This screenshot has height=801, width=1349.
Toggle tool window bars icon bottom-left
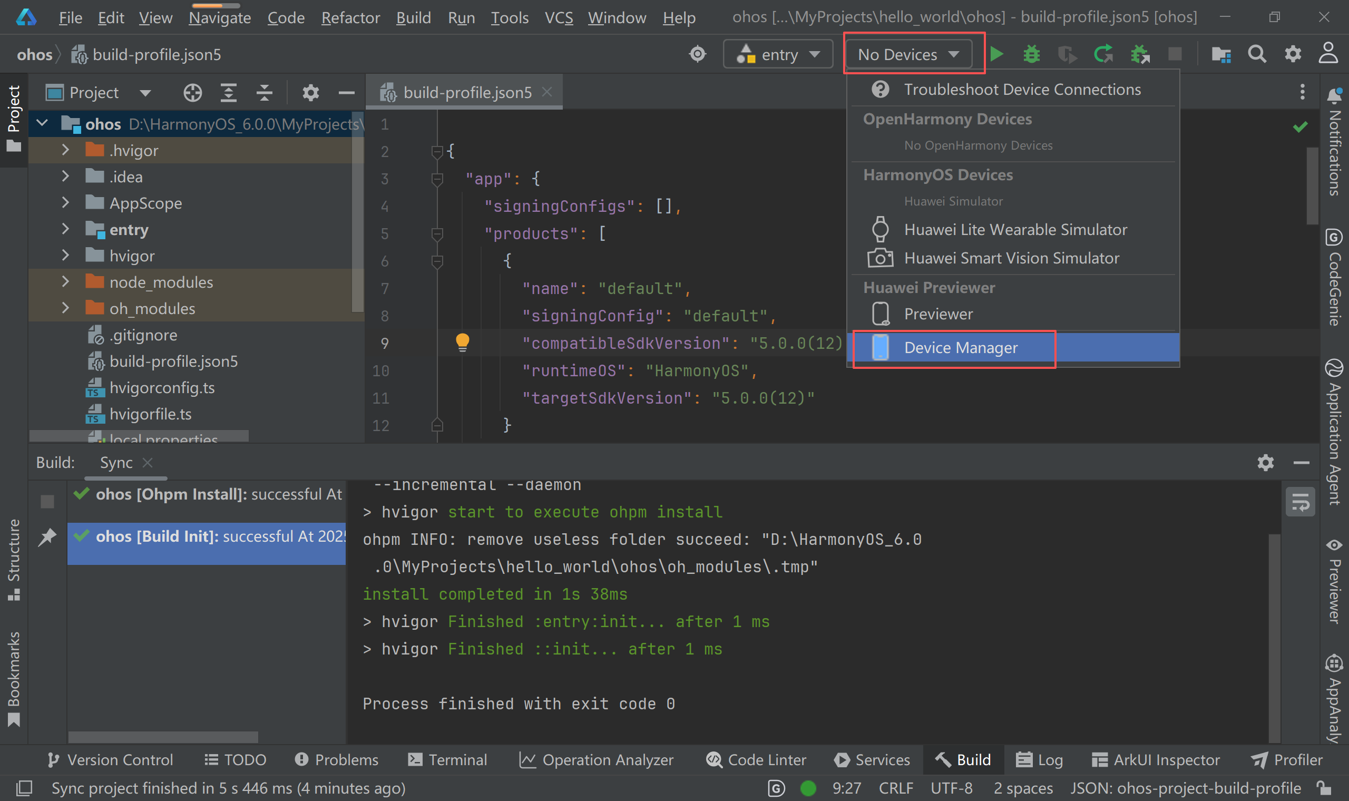click(24, 788)
